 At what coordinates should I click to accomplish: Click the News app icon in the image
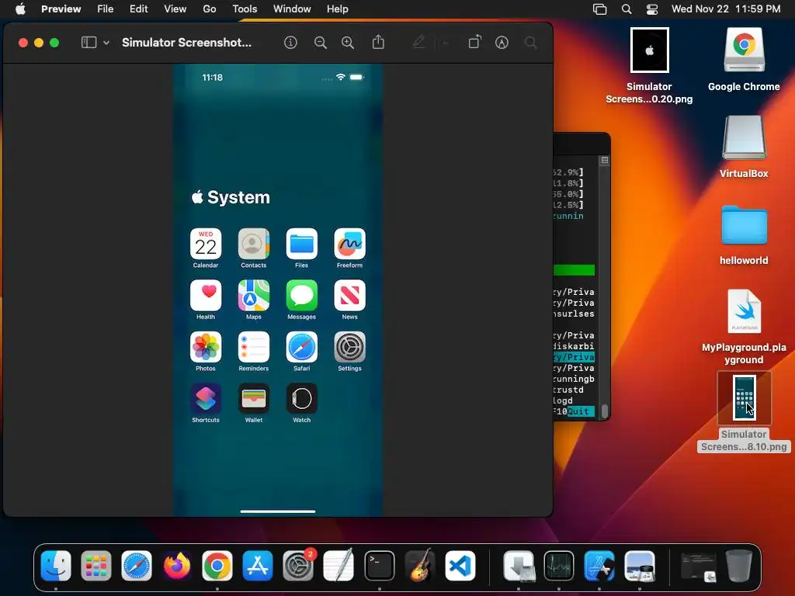[350, 296]
